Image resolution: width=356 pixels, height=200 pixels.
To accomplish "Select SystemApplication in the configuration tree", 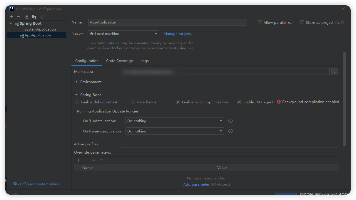I will [40, 29].
